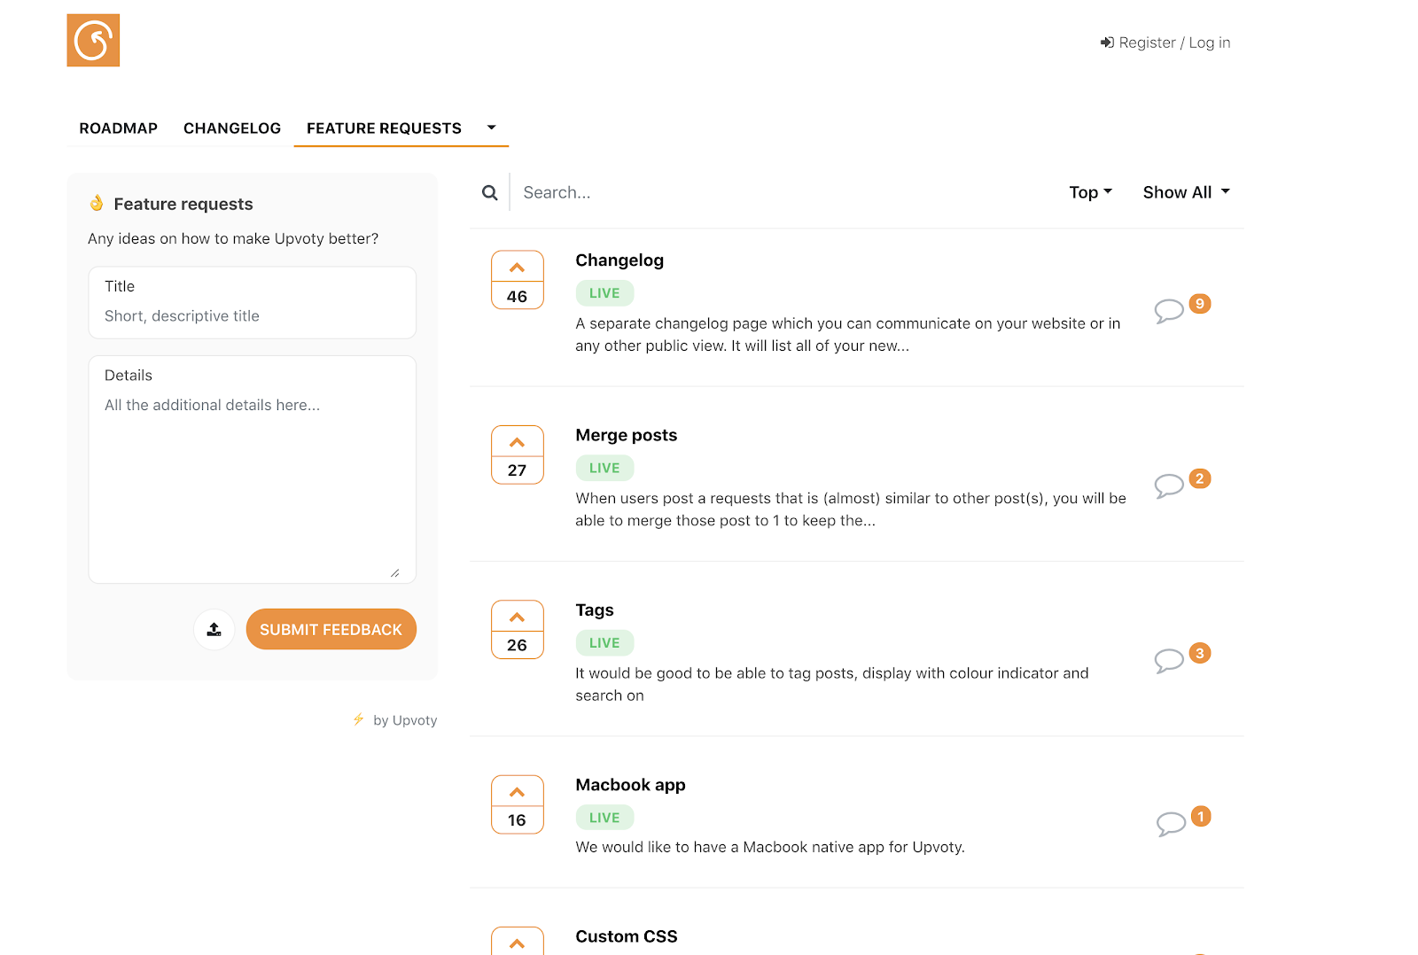Click the 'Feature requests' panel heading
The width and height of the screenshot is (1418, 955).
pos(183,205)
